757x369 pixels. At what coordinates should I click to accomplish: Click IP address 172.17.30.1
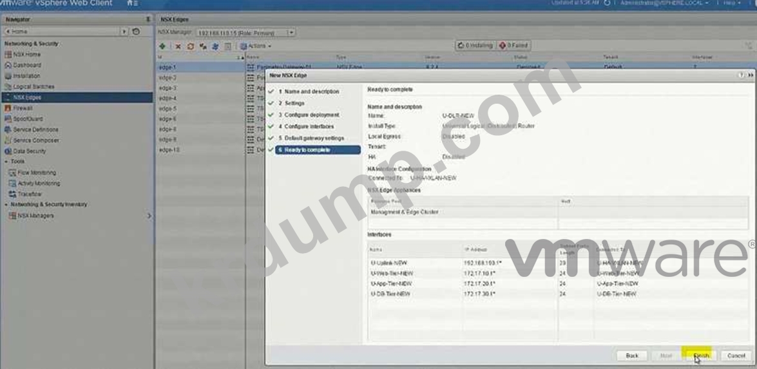pos(479,294)
